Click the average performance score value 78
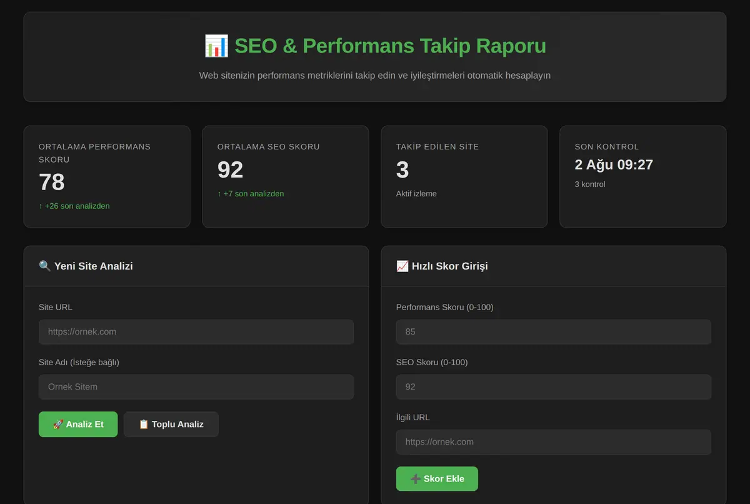The height and width of the screenshot is (504, 750). pyautogui.click(x=52, y=182)
